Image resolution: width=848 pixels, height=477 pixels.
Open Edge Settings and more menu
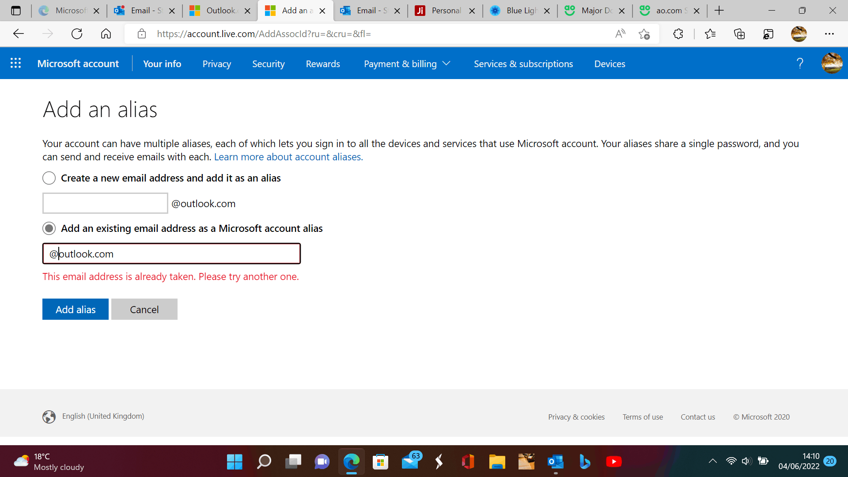[829, 34]
